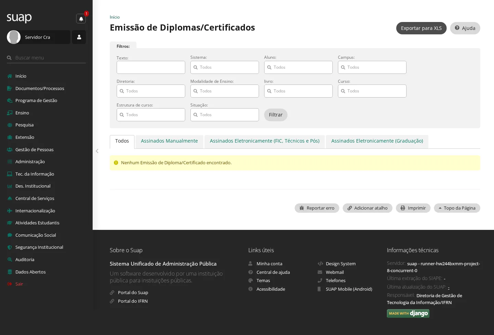Screen dimensions: 494x335
Task: Open the Diretoria filter dropdown
Action: coord(151,91)
